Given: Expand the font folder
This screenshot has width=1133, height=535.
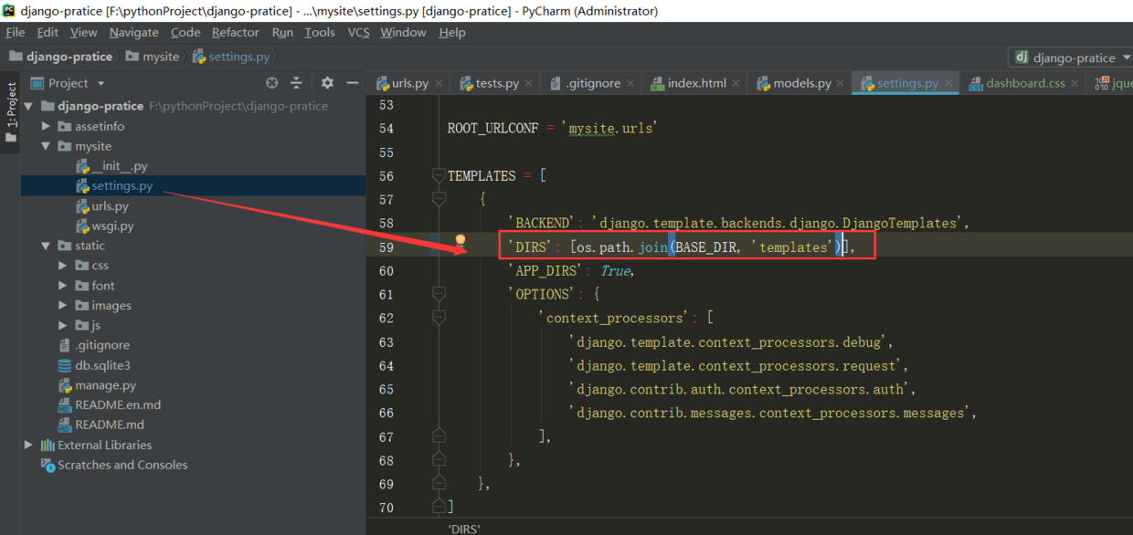Looking at the screenshot, I should [63, 286].
